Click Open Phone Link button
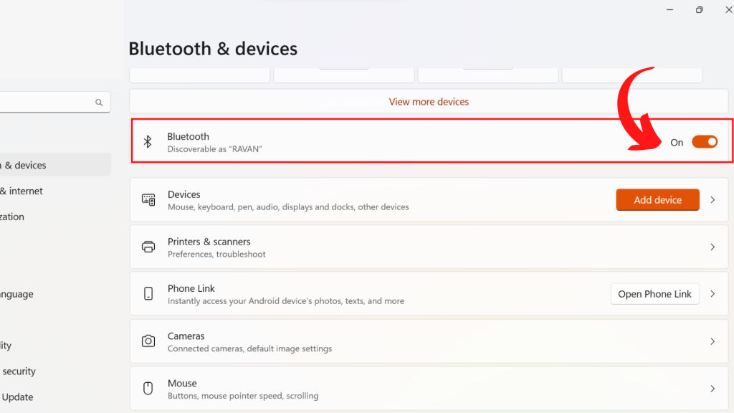 coord(655,294)
